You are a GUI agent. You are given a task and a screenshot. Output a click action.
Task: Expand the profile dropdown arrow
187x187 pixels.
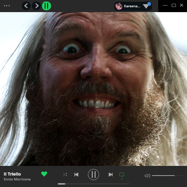pyautogui.click(x=146, y=6)
